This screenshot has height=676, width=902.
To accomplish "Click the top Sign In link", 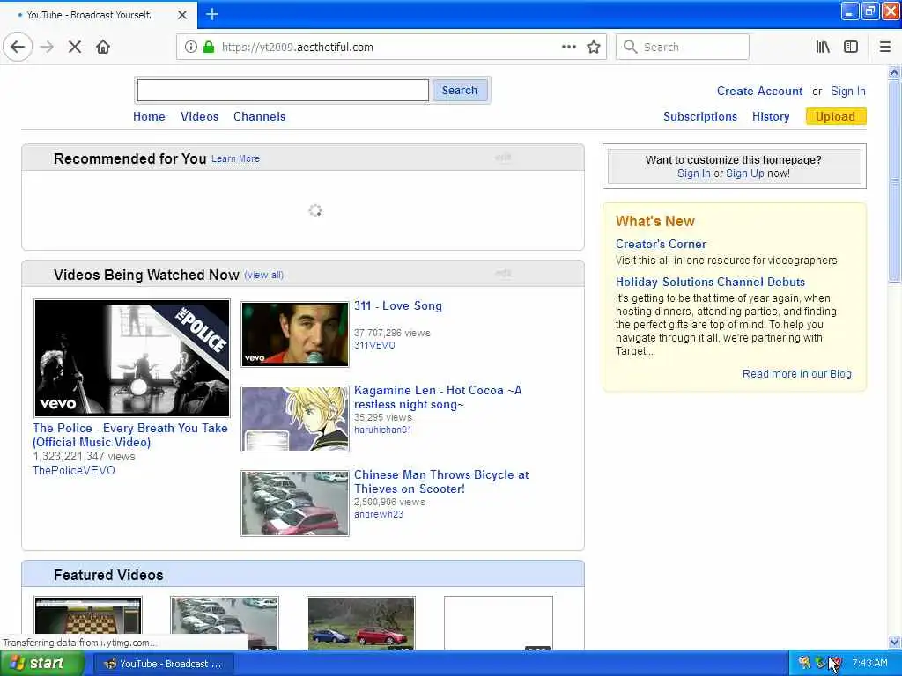I will pos(848,91).
